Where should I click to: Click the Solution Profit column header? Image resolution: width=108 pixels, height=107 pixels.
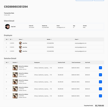(x=61, y=63)
